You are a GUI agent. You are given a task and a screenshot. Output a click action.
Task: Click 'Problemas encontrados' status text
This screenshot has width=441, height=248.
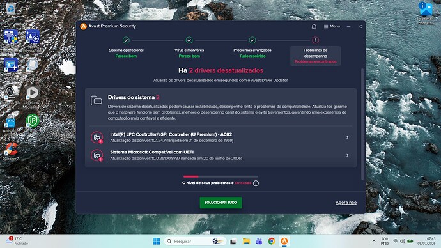click(x=316, y=61)
